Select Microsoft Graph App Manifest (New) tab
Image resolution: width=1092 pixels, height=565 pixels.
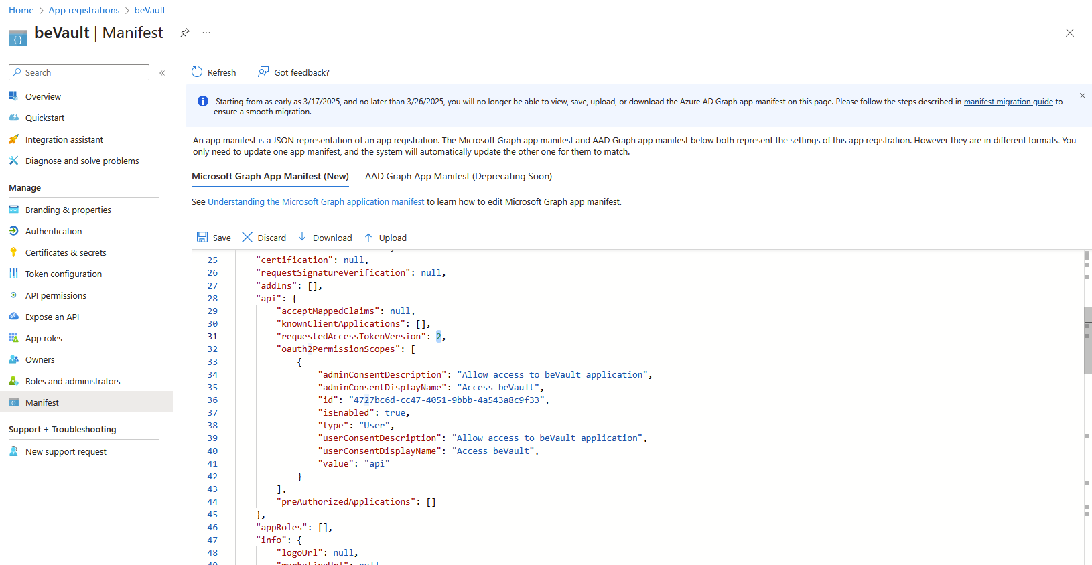[x=270, y=177]
